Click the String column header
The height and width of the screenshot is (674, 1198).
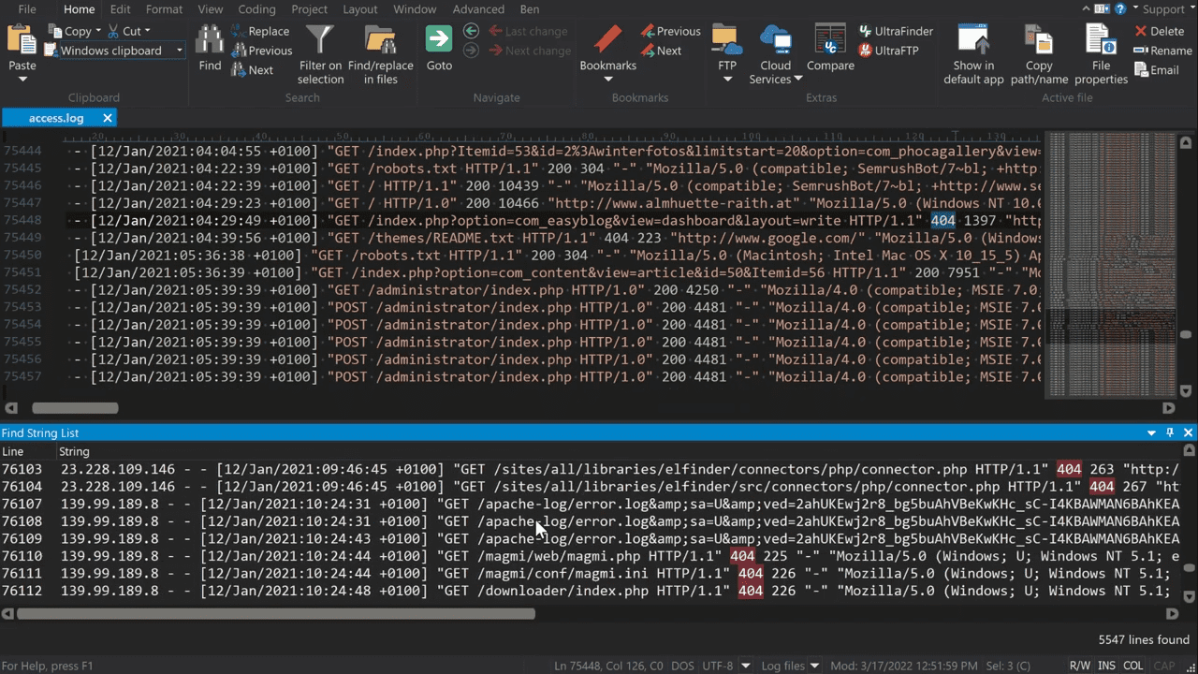[74, 451]
